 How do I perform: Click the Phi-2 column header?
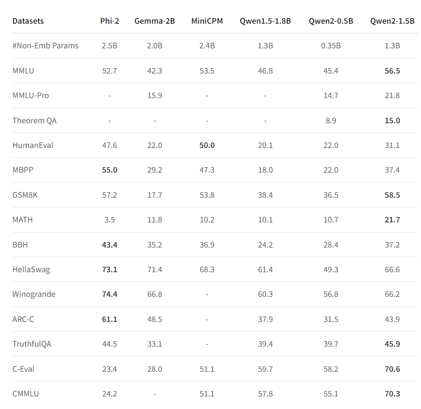coord(109,21)
